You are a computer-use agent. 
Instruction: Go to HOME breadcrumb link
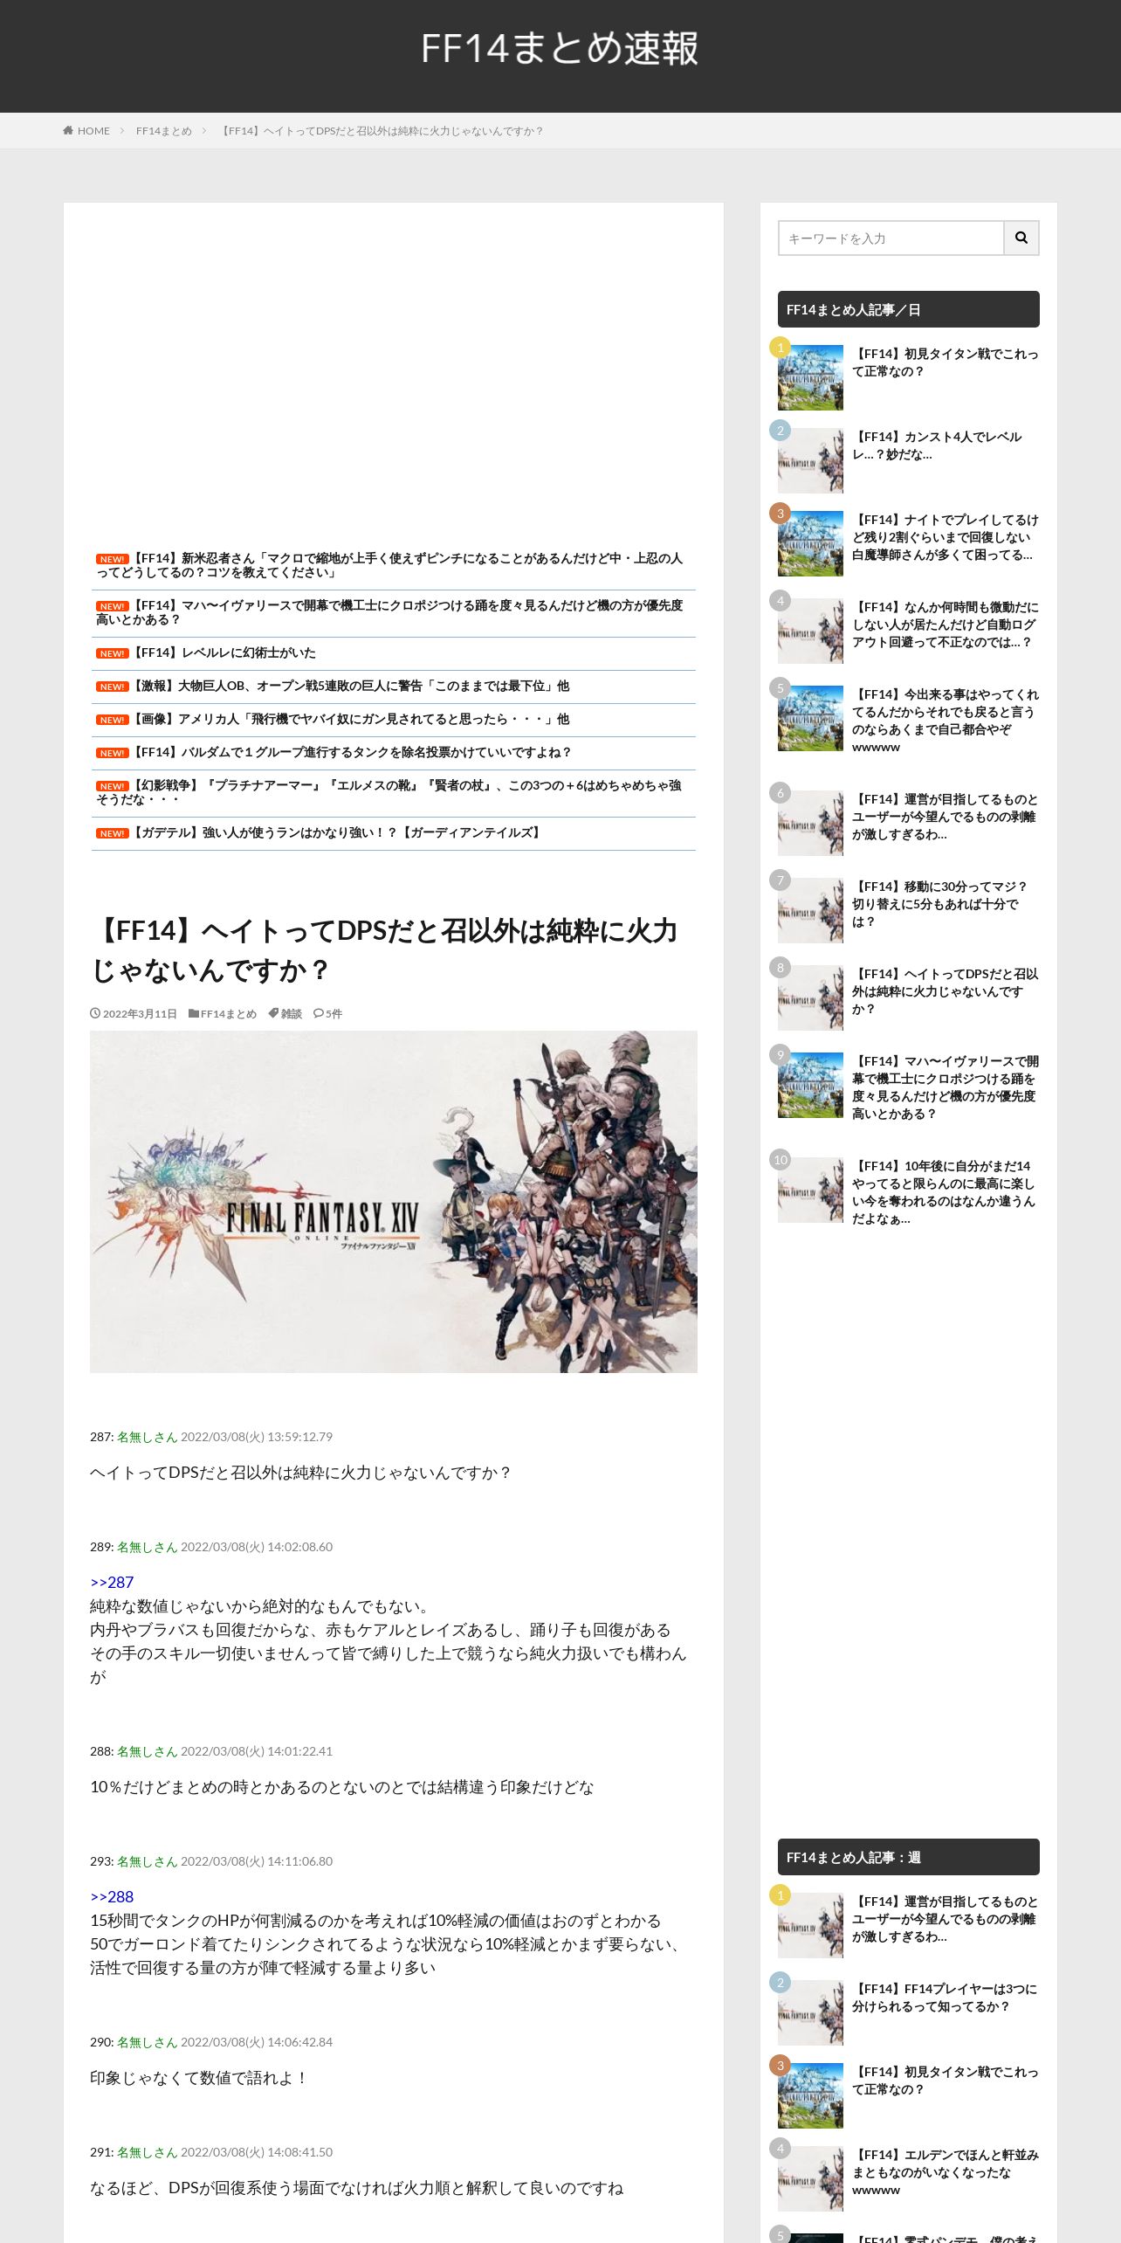tap(93, 131)
